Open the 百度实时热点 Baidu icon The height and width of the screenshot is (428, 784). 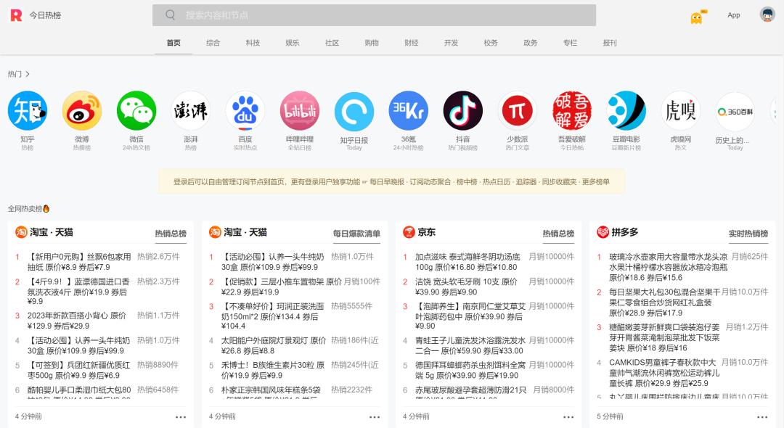245,109
